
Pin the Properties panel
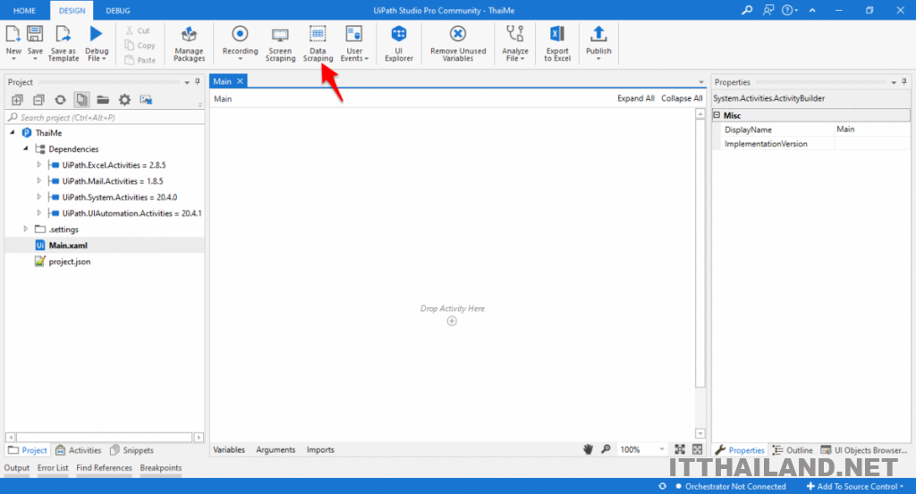[x=904, y=81]
